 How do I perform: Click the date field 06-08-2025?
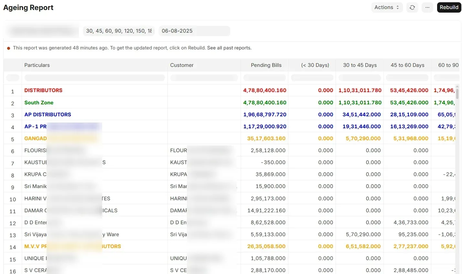[x=194, y=31]
